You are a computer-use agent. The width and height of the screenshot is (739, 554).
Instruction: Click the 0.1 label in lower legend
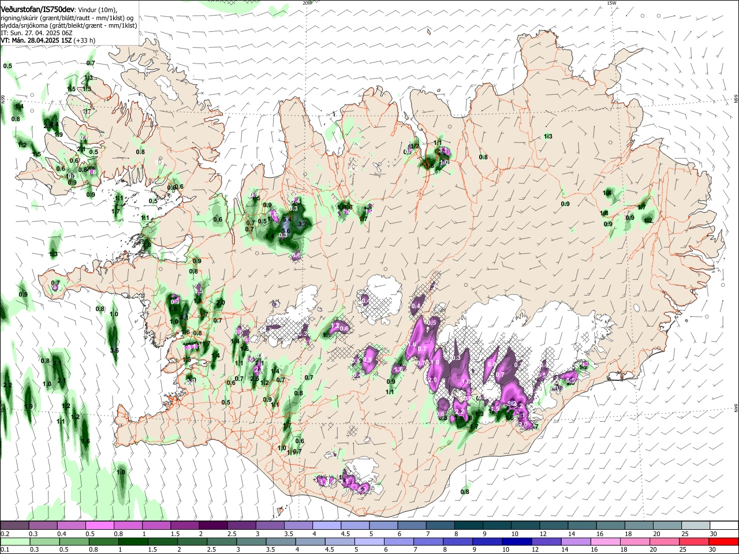point(5,550)
